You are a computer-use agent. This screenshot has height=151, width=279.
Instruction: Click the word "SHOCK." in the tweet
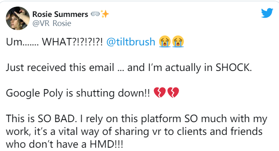(234, 68)
